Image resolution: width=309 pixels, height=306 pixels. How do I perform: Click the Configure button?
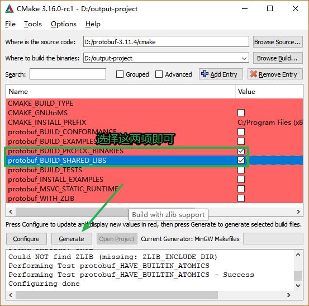coord(26,239)
